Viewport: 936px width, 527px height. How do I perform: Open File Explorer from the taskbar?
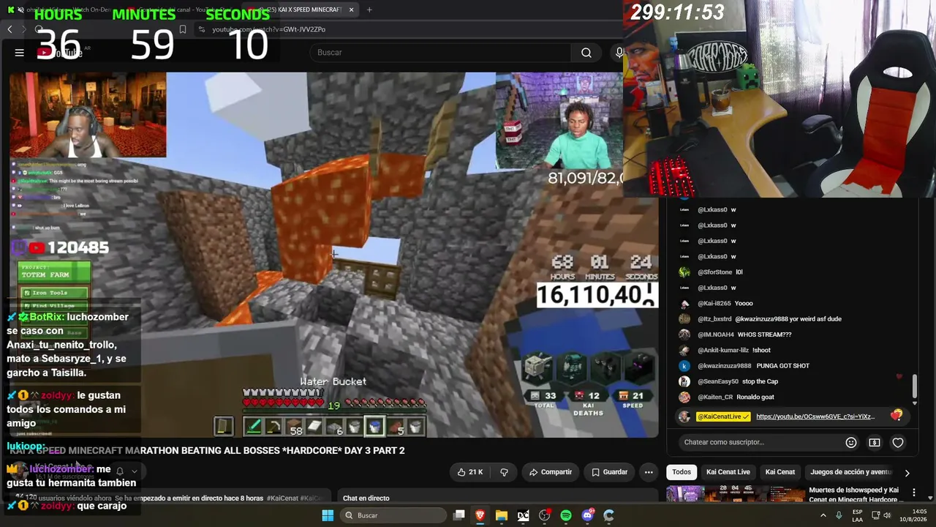(502, 515)
